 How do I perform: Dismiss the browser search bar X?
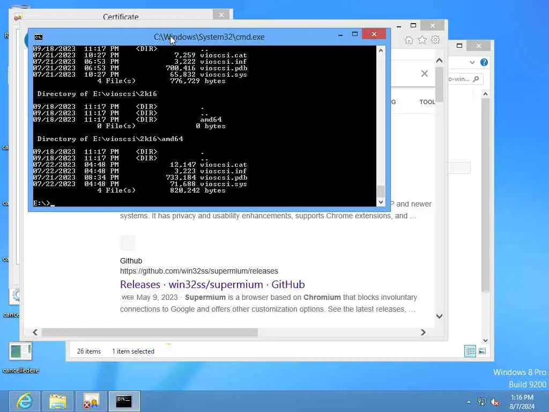tap(425, 73)
